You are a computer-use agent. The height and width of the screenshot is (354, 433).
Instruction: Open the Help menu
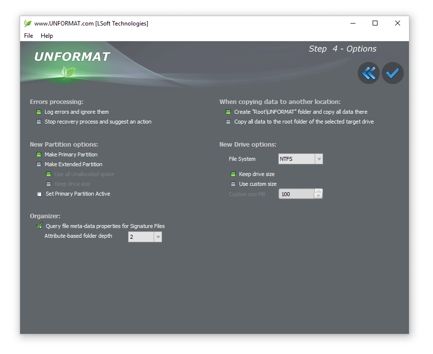47,36
